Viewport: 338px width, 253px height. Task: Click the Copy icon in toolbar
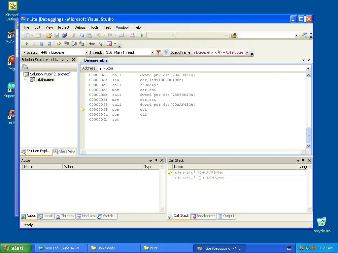coord(81,35)
